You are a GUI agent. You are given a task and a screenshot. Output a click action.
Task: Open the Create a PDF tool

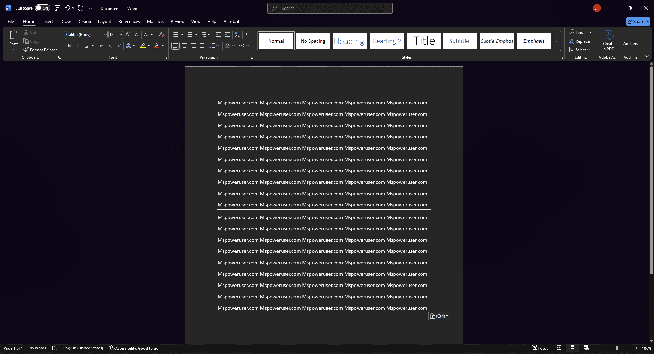pos(608,41)
